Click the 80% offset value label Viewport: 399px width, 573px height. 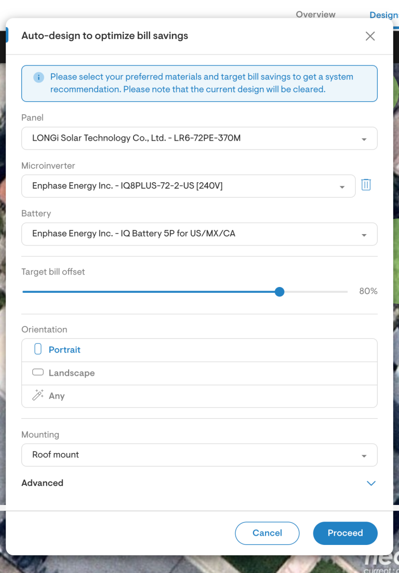click(368, 291)
